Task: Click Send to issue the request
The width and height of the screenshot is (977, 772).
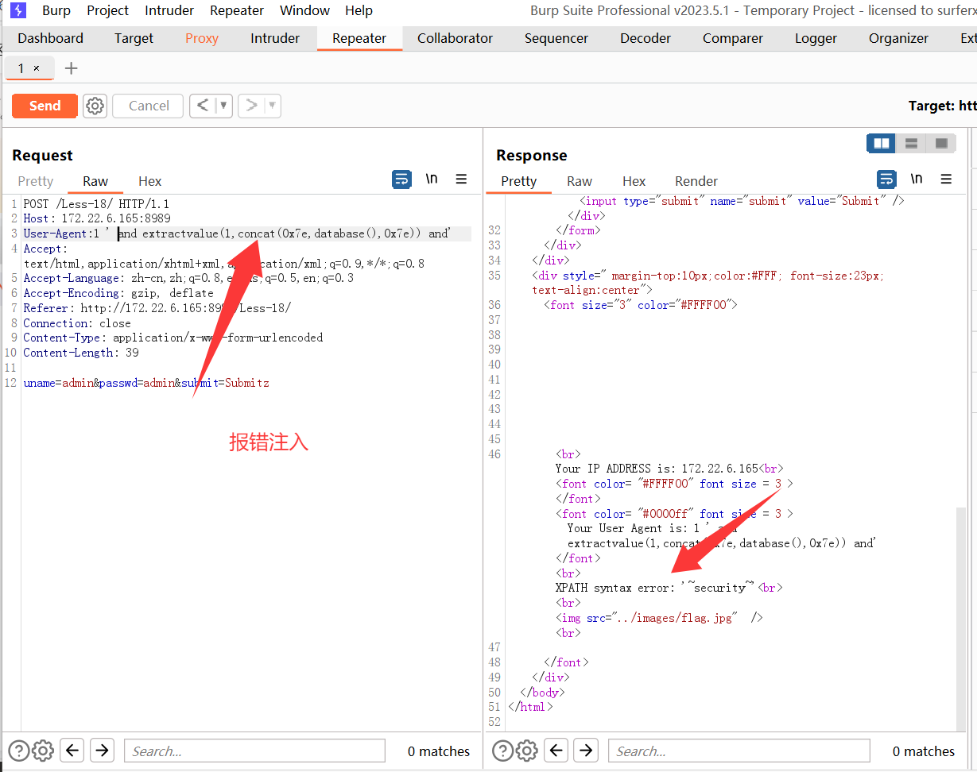Action: pyautogui.click(x=45, y=106)
